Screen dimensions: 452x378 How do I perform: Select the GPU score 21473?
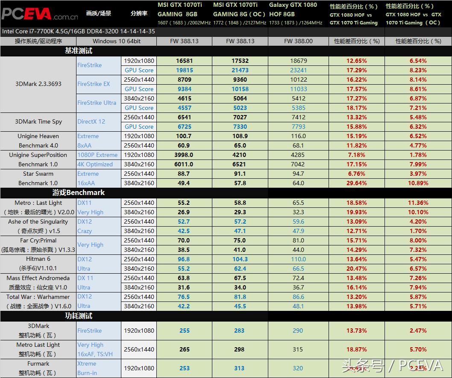coord(240,70)
